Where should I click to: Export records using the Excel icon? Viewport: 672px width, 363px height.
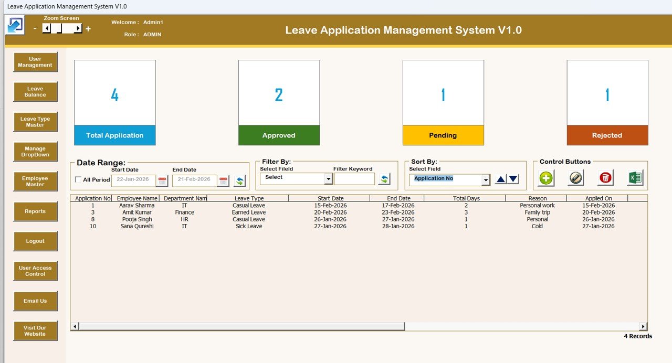[x=635, y=178]
